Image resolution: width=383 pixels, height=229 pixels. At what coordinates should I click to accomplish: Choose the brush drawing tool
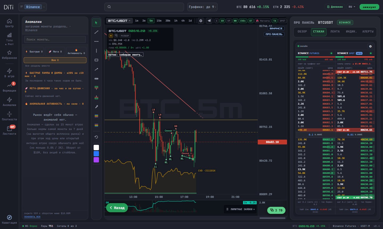tap(96, 107)
